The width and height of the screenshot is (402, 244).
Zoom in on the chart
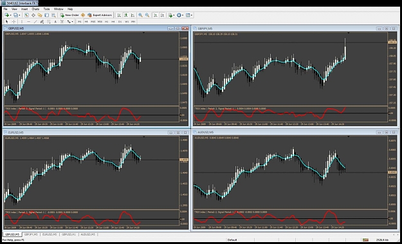pos(140,15)
